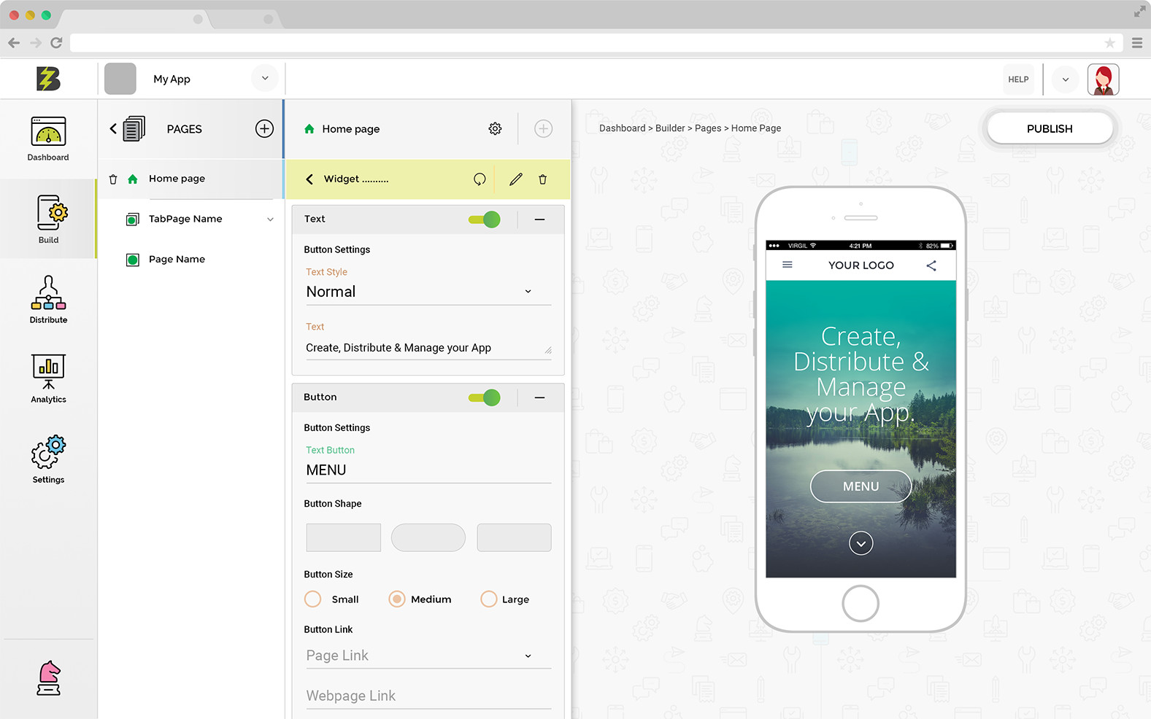Open the account dropdown next to HELP
Image resolution: width=1151 pixels, height=719 pixels.
coord(1066,79)
